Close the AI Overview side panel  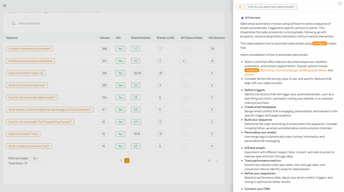pyautogui.click(x=340, y=4)
